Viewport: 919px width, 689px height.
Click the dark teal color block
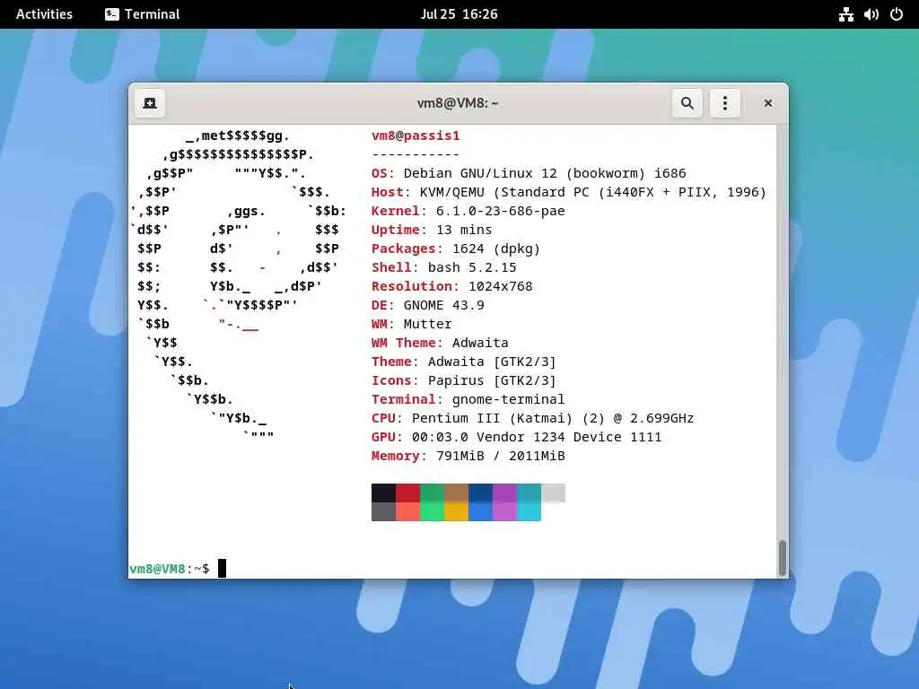coord(529,493)
